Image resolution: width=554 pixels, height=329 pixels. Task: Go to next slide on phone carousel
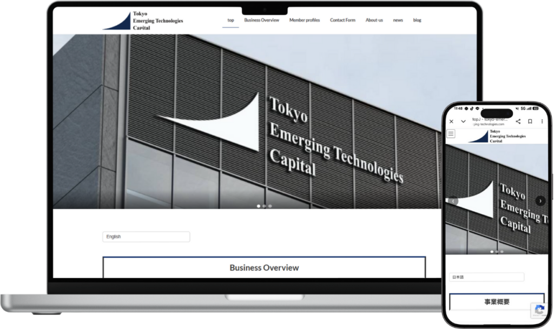pos(540,200)
